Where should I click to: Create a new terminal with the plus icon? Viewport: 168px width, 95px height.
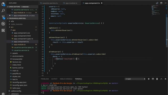149,79
